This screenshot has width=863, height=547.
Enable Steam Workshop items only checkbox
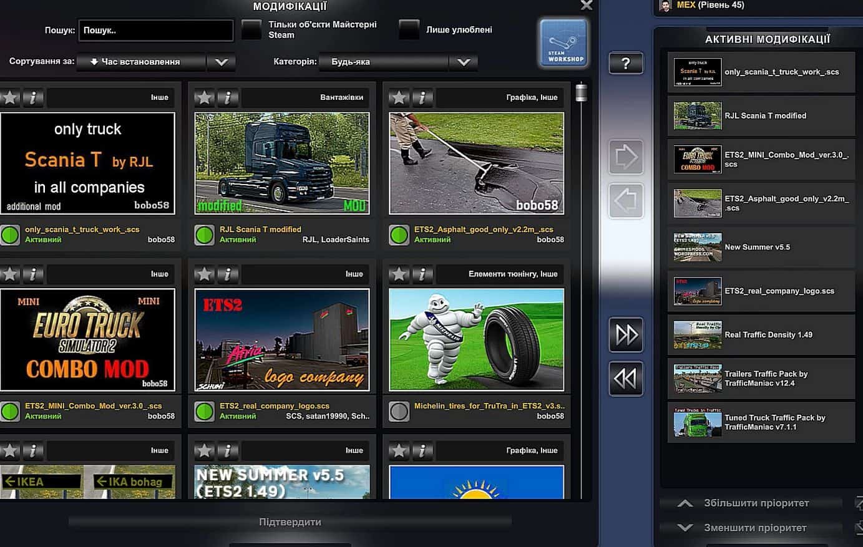pos(251,29)
